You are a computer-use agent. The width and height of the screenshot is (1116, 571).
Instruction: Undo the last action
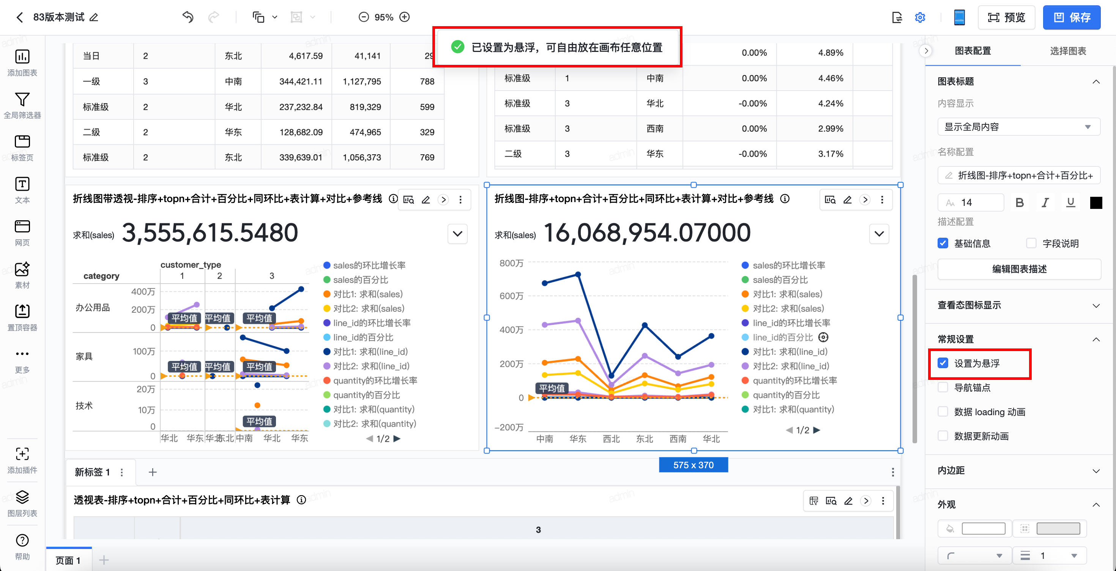pos(188,17)
